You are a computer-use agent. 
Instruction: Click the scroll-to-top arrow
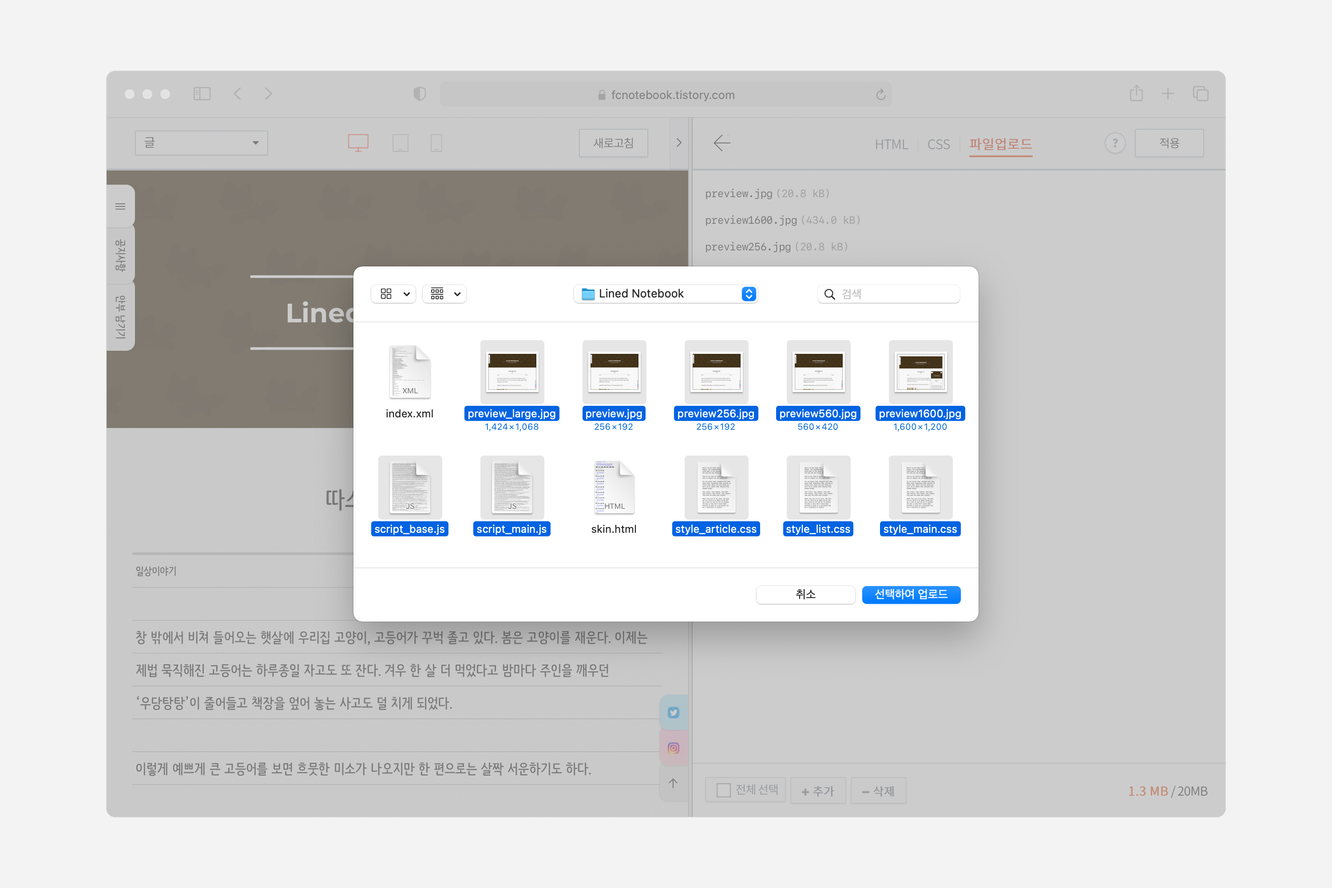[x=674, y=783]
